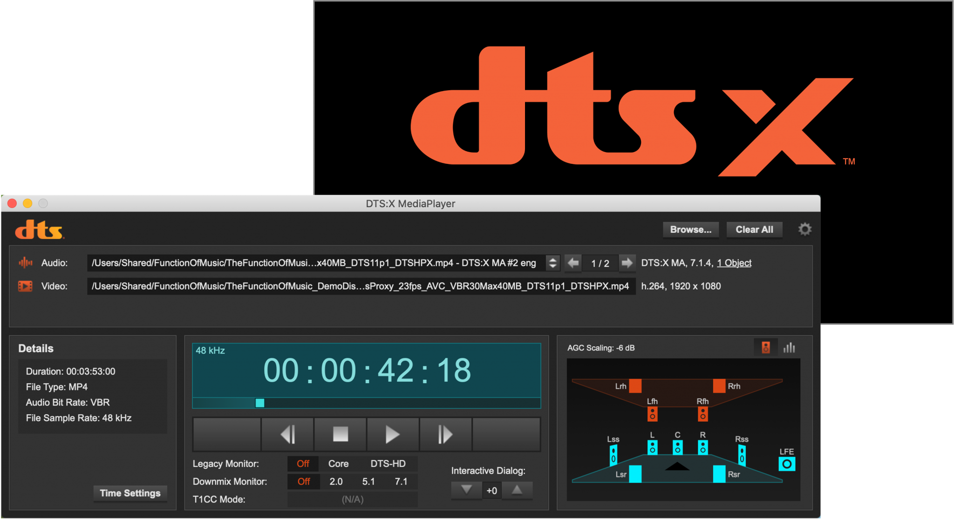This screenshot has width=954, height=519.
Task: Open the 1 Object link
Action: 734,263
